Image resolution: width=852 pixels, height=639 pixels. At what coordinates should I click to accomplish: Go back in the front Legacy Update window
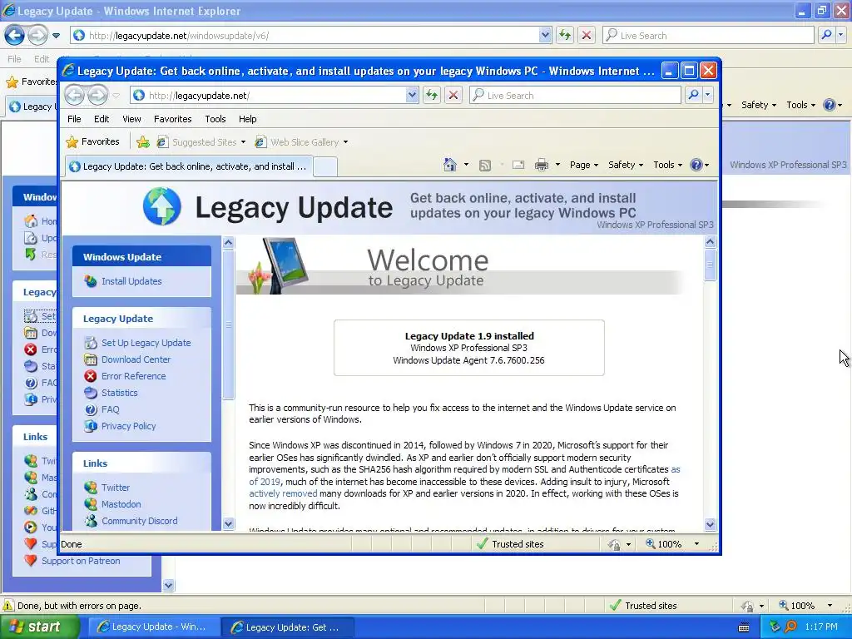click(x=75, y=96)
